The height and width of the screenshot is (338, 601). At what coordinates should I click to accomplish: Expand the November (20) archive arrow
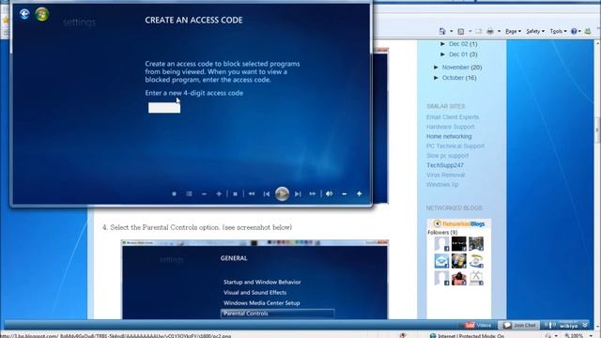pos(436,68)
